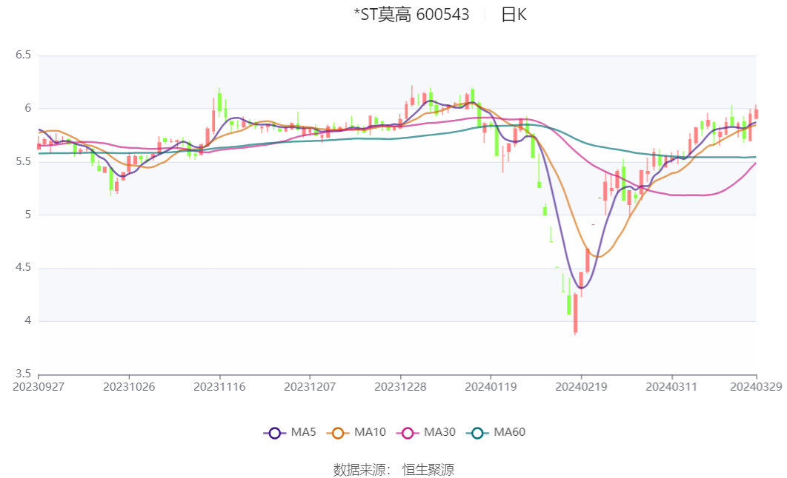787x478 pixels.
Task: Click y-axis value 5.5
Action: (23, 161)
